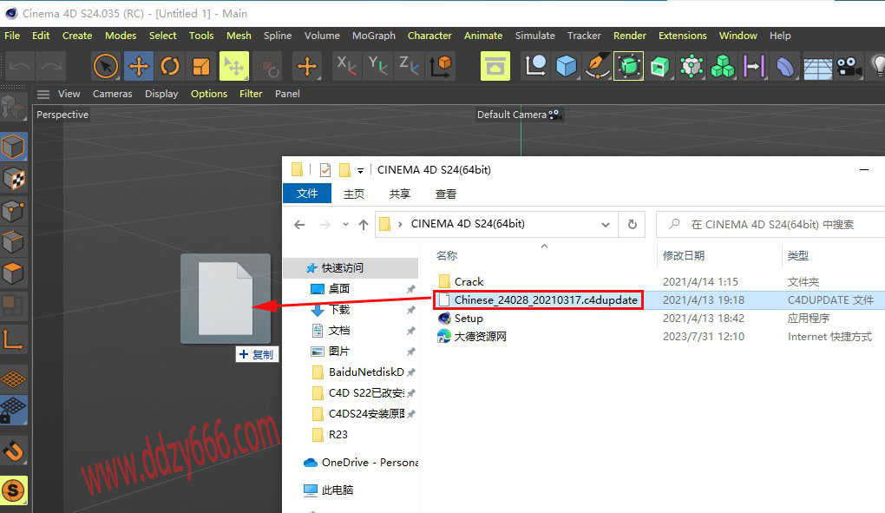Screen dimensions: 885x513
Task: Click the Symmetry/Instance icon
Action: coord(754,66)
